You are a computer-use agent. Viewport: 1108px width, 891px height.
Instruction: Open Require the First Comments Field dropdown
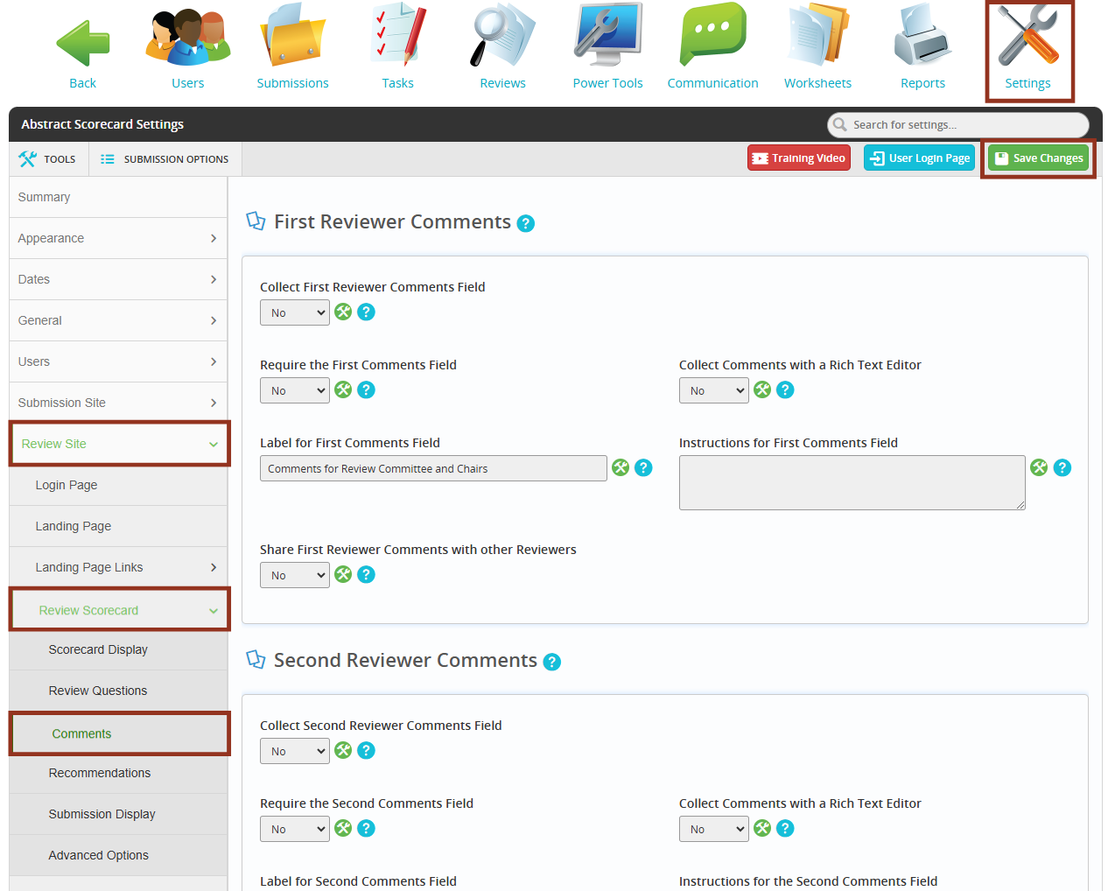click(295, 390)
